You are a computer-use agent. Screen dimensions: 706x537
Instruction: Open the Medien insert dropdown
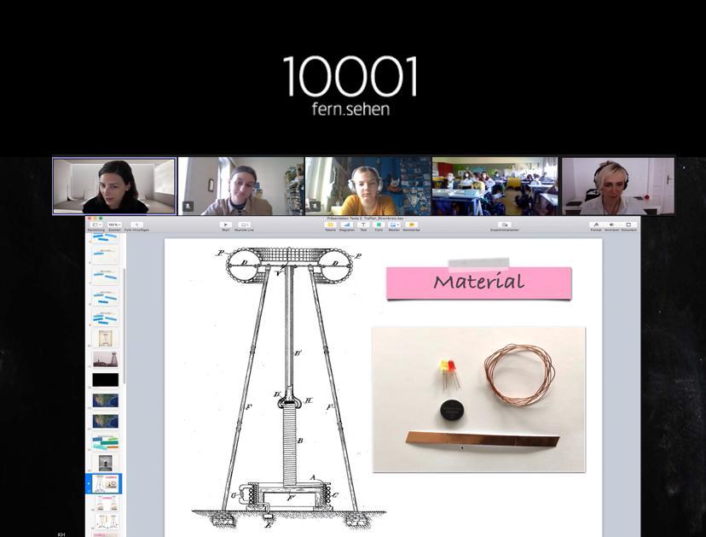[x=394, y=225]
